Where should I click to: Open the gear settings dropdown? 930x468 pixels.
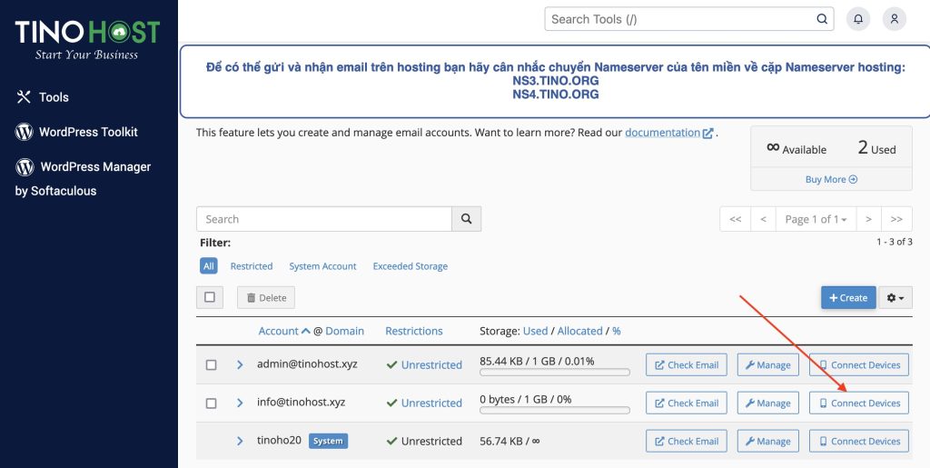pos(895,298)
